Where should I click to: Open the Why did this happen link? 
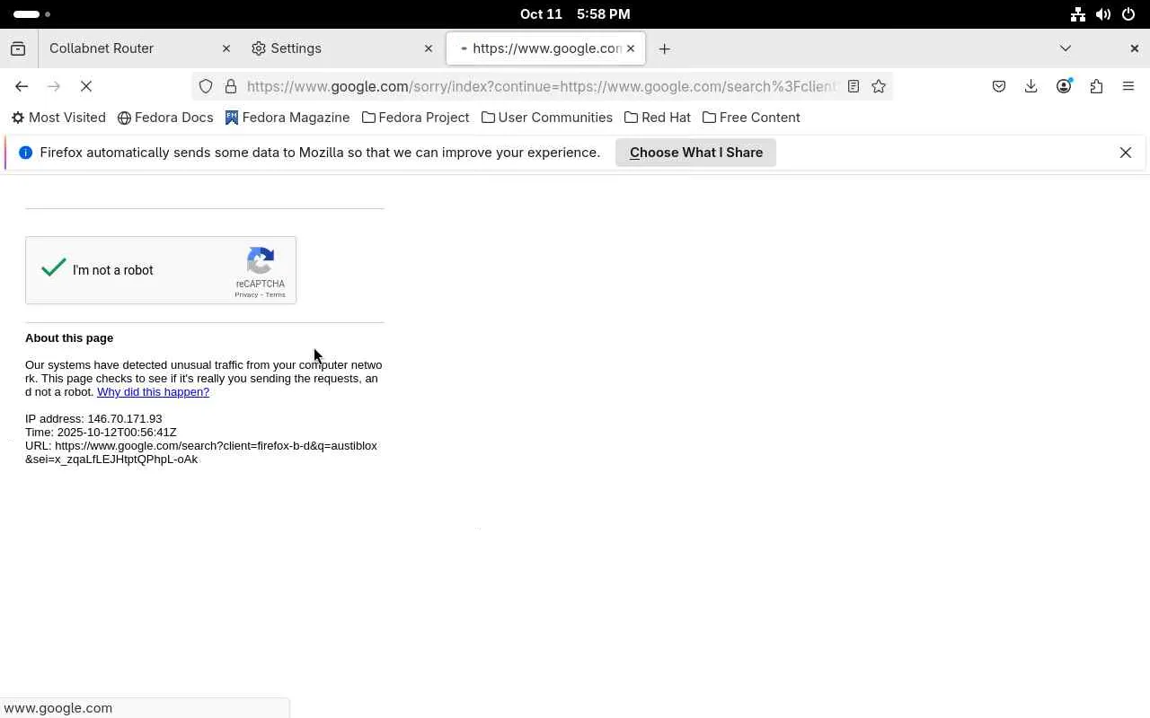tap(153, 392)
